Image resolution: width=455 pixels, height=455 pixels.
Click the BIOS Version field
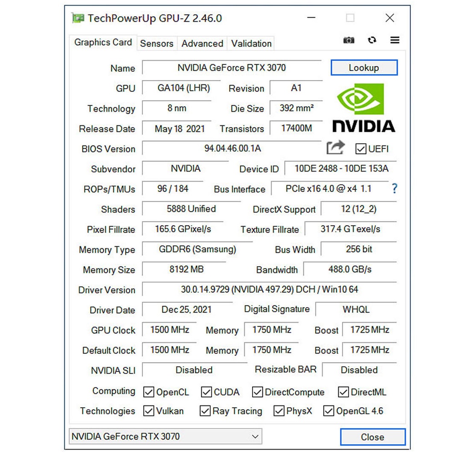click(x=232, y=148)
